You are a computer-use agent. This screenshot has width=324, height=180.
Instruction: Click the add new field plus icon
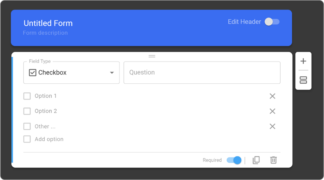pos(303,61)
